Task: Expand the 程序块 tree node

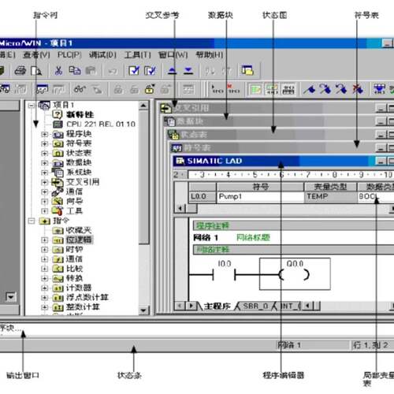Action: click(44, 134)
